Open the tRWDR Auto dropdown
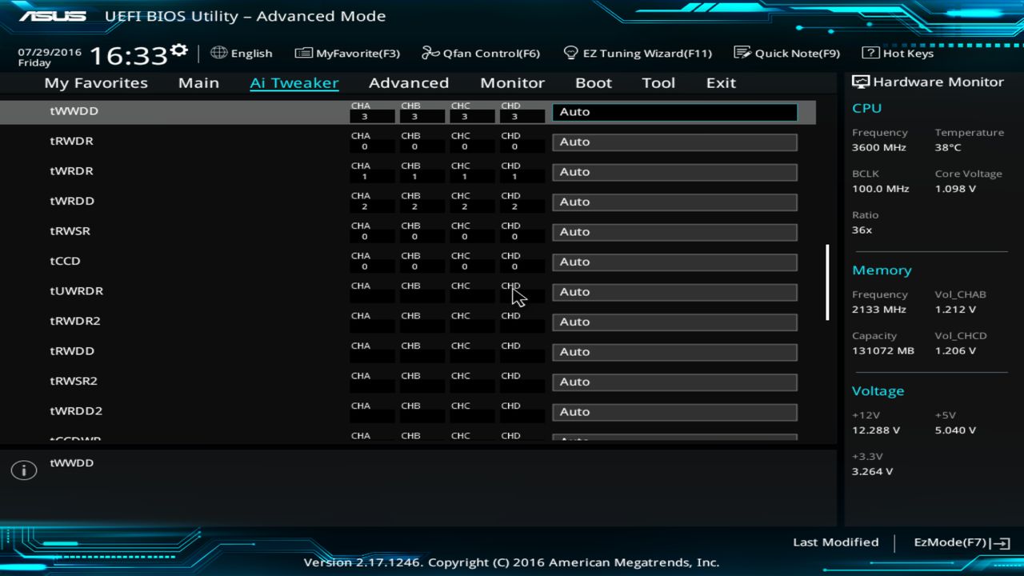 click(x=674, y=142)
